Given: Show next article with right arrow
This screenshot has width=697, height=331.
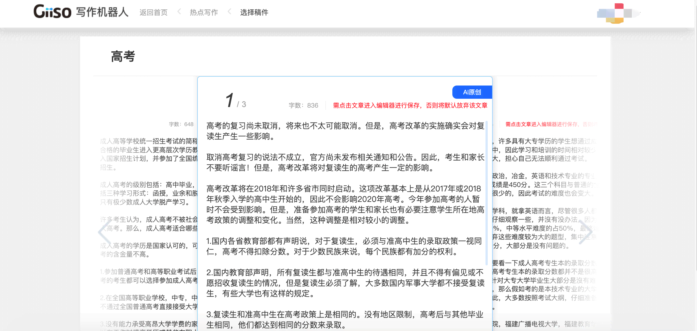Looking at the screenshot, I should (585, 231).
